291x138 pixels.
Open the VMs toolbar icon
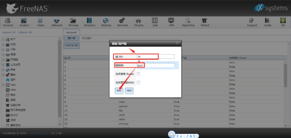pyautogui.click(x=171, y=22)
